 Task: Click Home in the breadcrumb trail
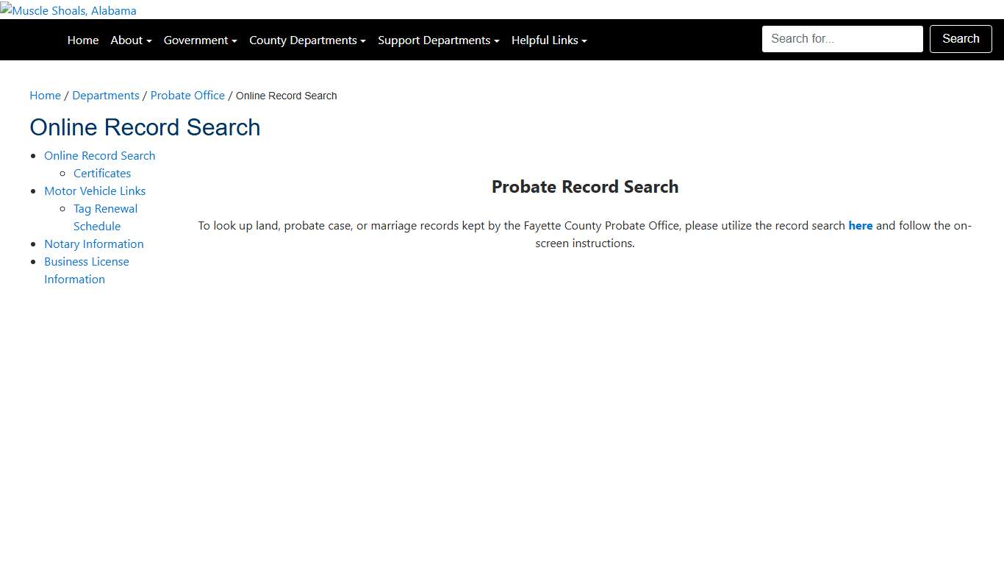45,95
